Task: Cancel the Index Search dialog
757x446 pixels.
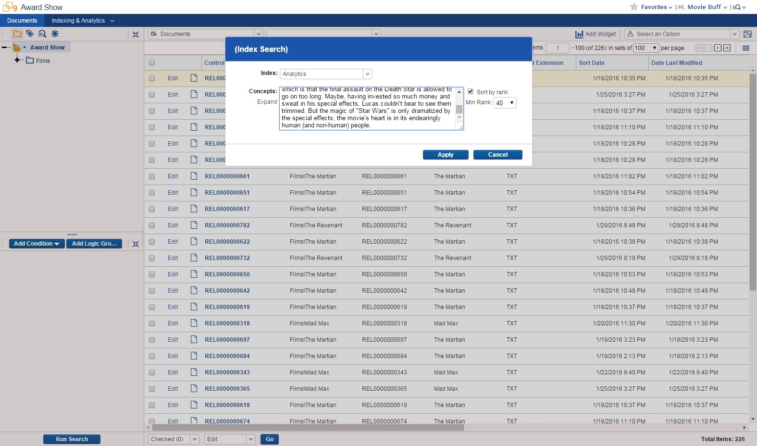Action: [497, 155]
